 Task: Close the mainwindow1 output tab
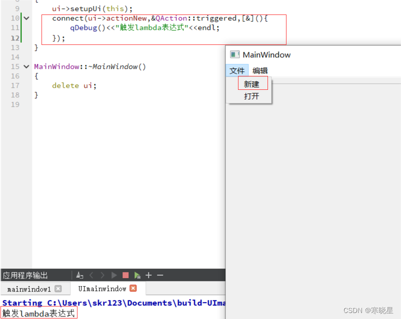(58, 289)
